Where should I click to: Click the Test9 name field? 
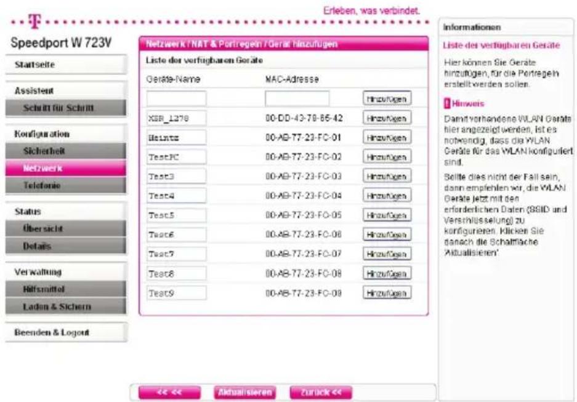click(176, 293)
